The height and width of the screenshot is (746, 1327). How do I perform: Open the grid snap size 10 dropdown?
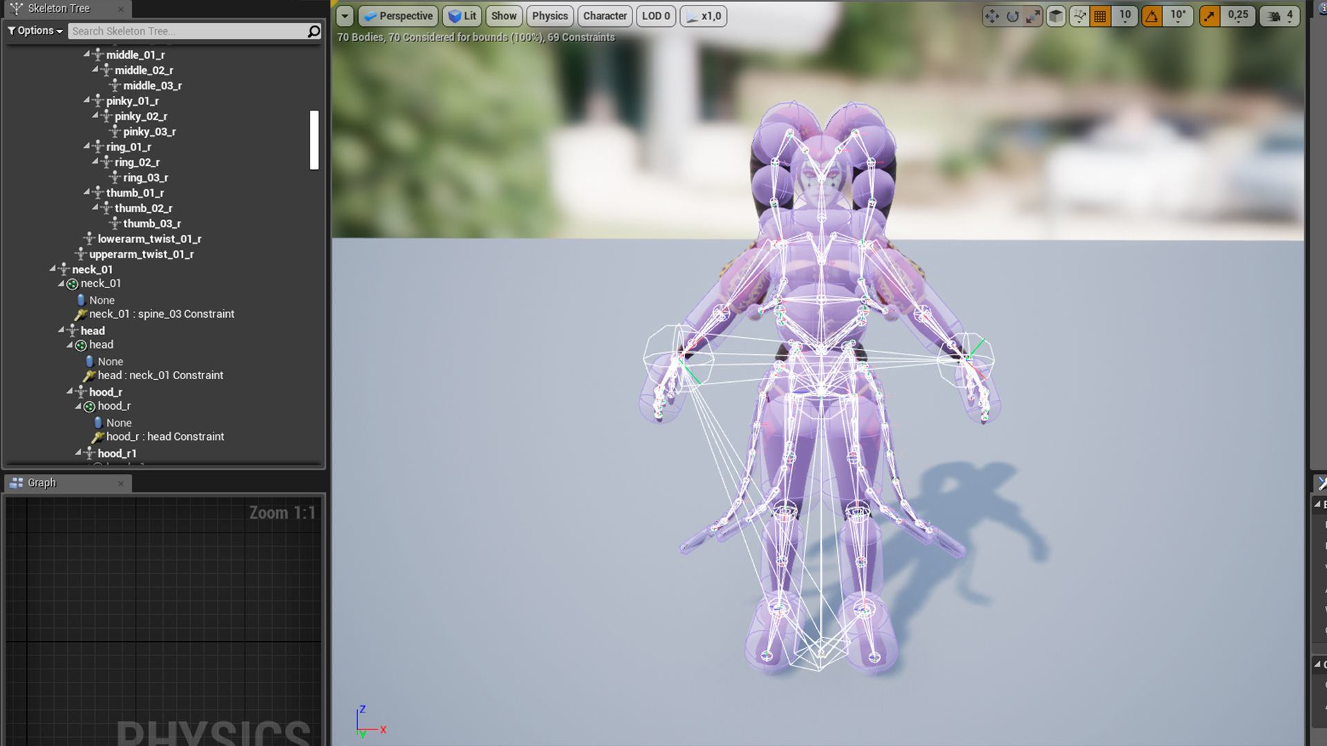1125,16
